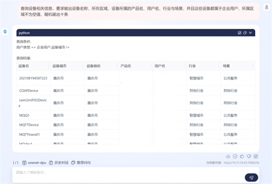Open the chart view icon below the response
The height and width of the screenshot is (184, 272).
(235, 156)
